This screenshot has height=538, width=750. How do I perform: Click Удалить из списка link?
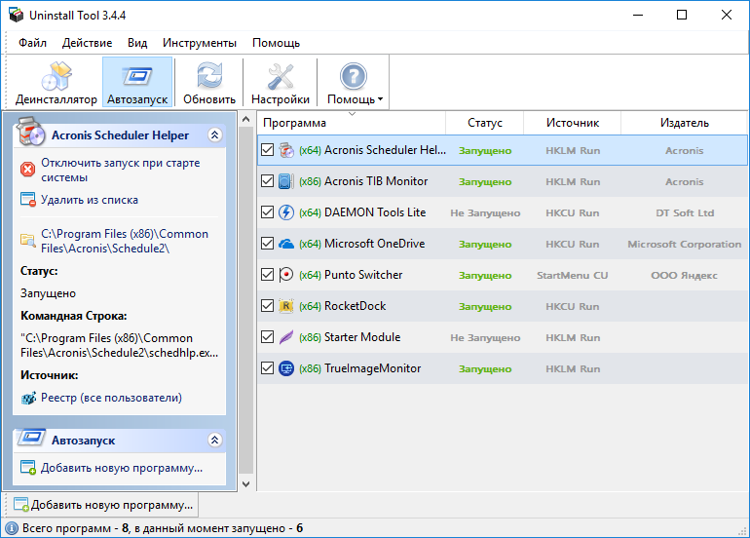pyautogui.click(x=90, y=200)
